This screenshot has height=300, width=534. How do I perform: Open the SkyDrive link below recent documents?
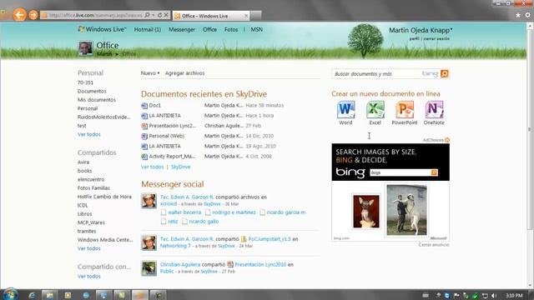(x=180, y=167)
